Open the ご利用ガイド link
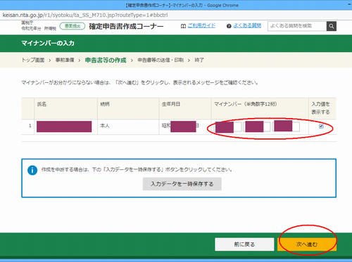The image size is (352, 262). (201, 26)
